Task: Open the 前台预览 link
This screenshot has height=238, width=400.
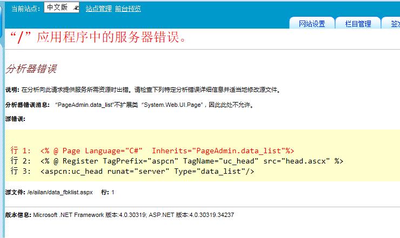Action: (x=128, y=9)
